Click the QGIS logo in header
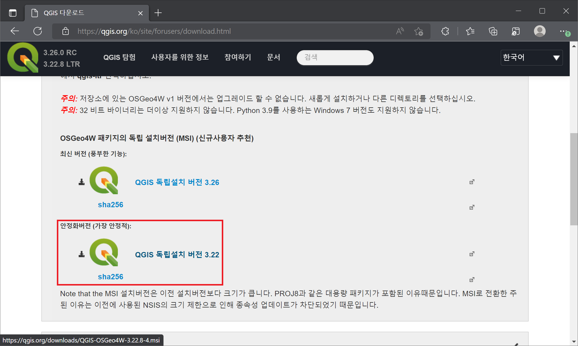The height and width of the screenshot is (346, 578). coord(23,58)
